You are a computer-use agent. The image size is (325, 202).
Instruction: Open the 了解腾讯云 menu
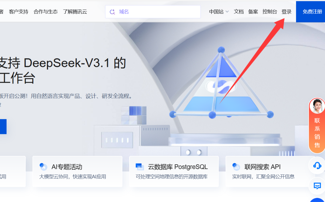click(75, 12)
